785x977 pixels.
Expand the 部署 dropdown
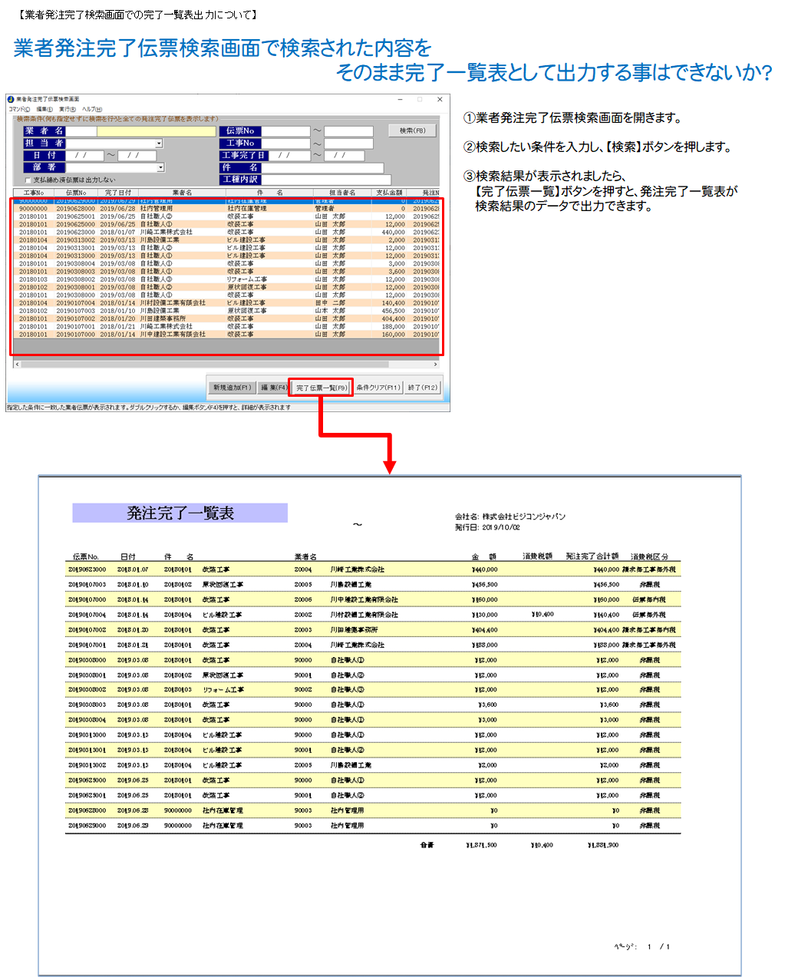[x=160, y=167]
